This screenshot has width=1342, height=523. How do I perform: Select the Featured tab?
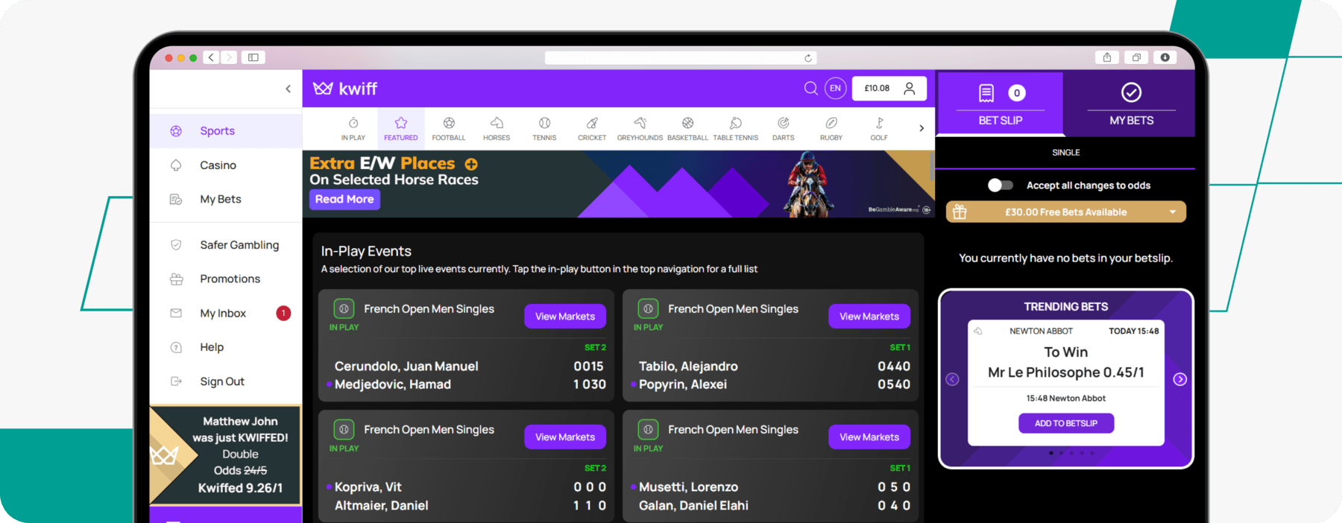pos(401,128)
